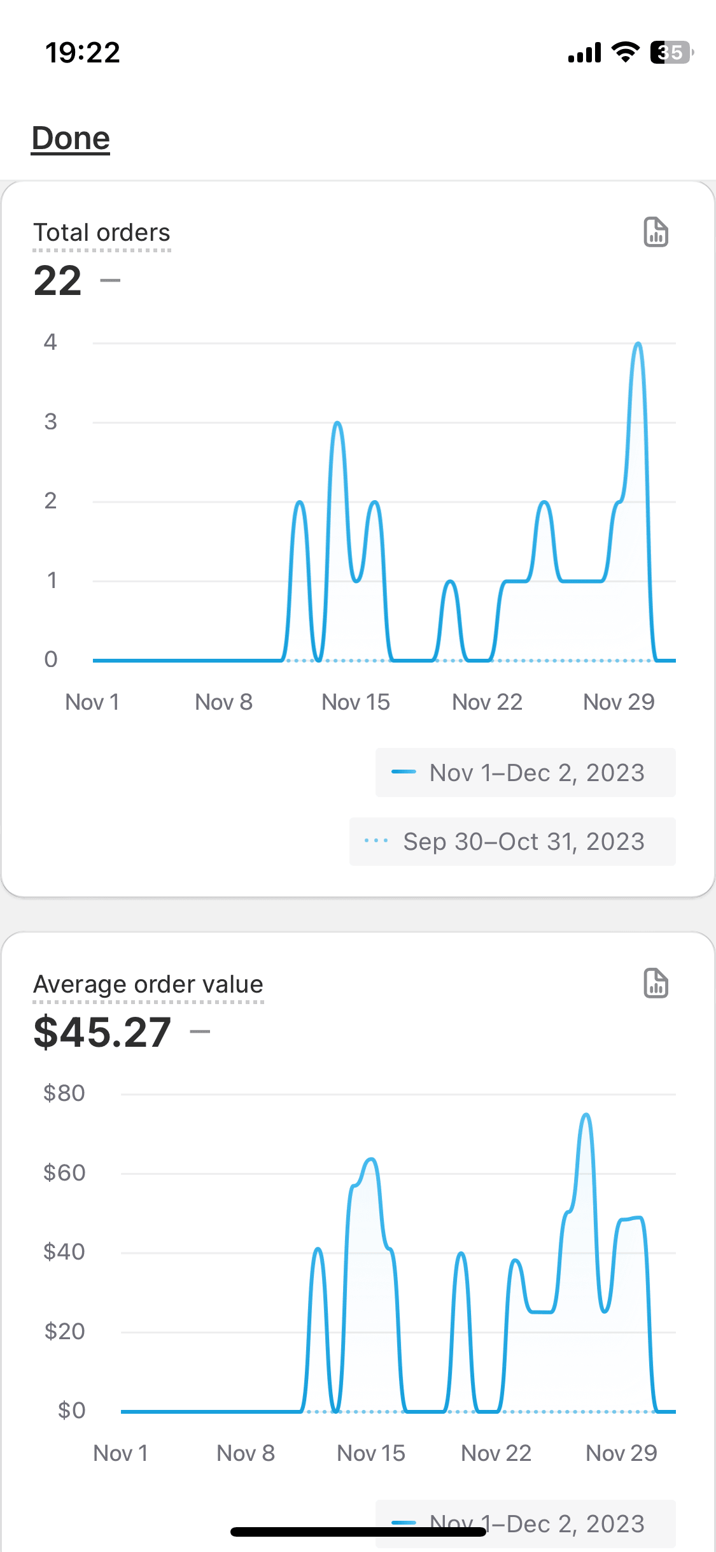This screenshot has width=716, height=1552.
Task: Tap the Average order value title
Action: click(148, 984)
